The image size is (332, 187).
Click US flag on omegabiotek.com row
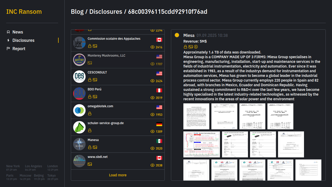point(159,107)
